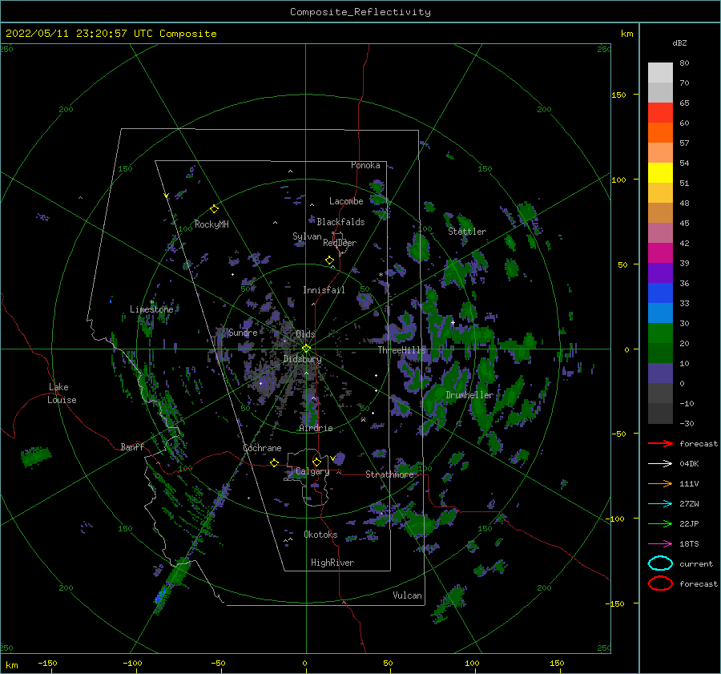This screenshot has height=674, width=721.
Task: Click the yellow diamond marker near RedDeer
Action: (x=330, y=260)
